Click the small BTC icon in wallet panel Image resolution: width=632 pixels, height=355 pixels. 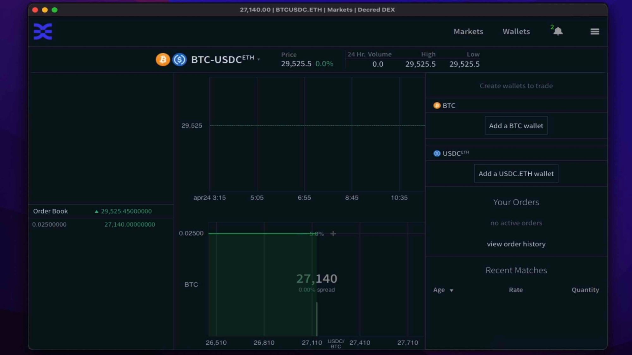coord(437,105)
